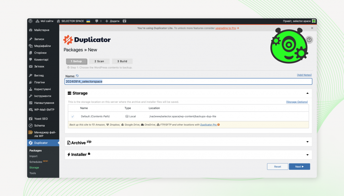Expand the Archive zip section
The image size is (344, 196).
[307, 142]
